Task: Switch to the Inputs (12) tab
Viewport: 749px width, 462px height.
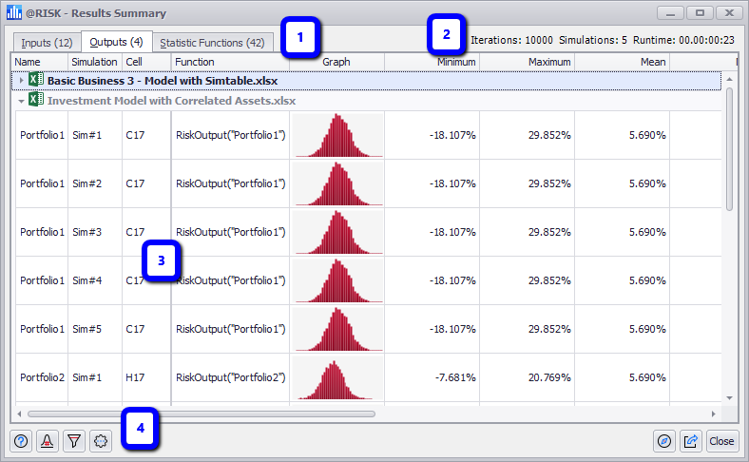Action: point(47,43)
